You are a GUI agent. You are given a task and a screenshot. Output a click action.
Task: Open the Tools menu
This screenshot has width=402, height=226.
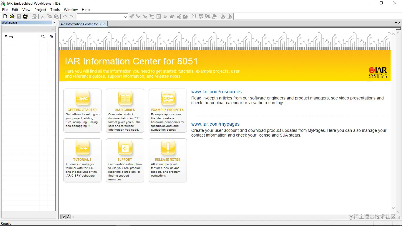(55, 10)
